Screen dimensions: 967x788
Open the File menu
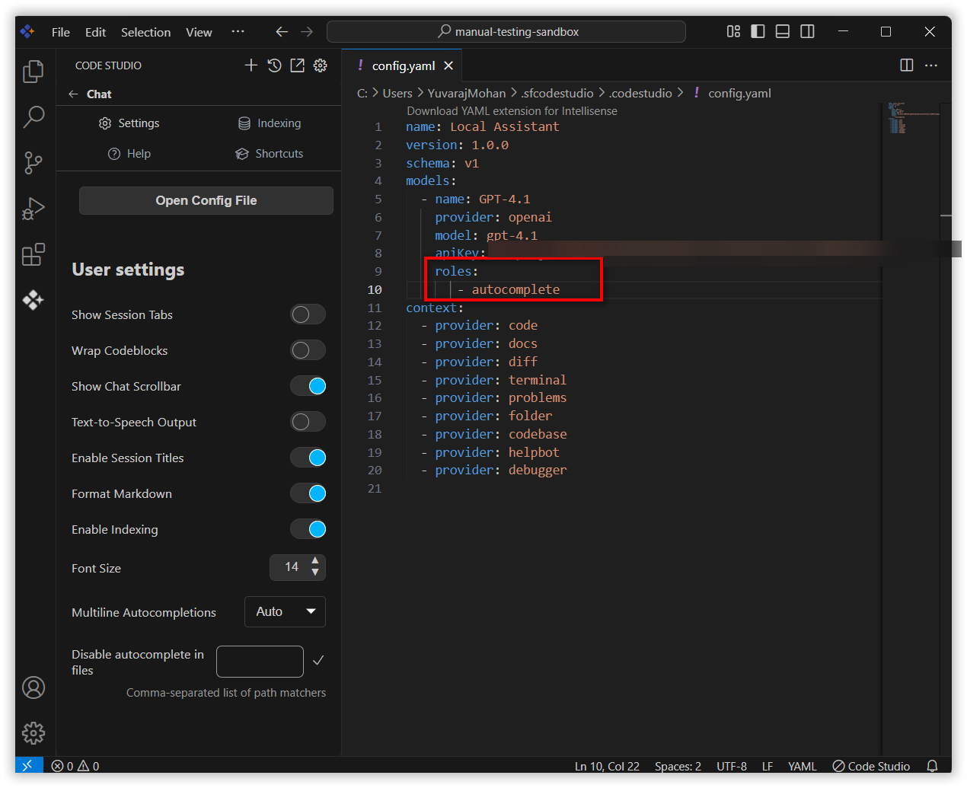61,32
